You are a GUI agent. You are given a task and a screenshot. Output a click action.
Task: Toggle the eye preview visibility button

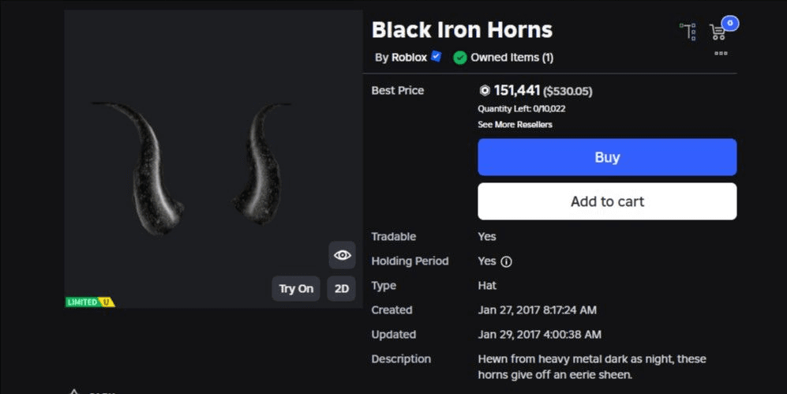342,255
